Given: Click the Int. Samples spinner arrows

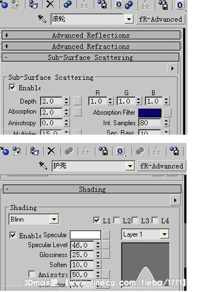Looking at the screenshot, I should (x=166, y=122).
